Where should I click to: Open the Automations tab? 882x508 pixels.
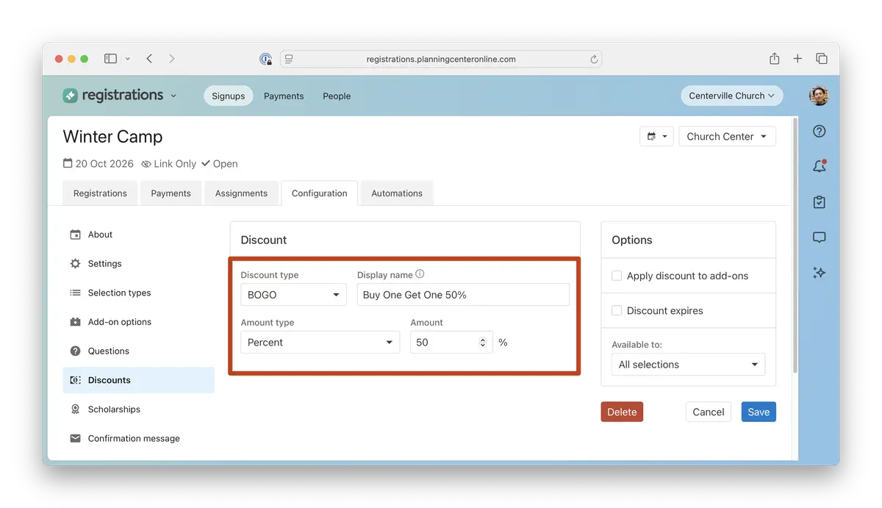[x=397, y=193]
